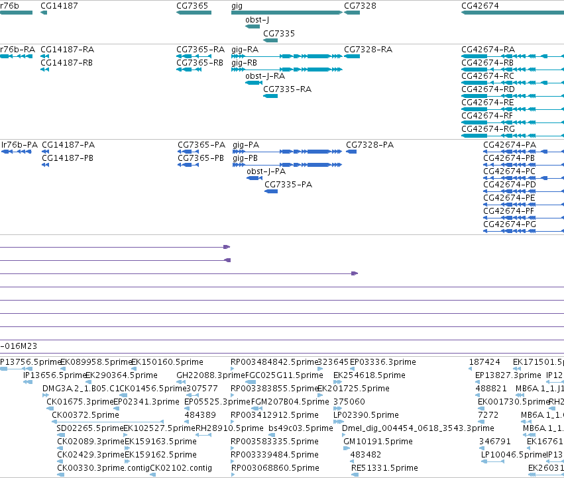Select EST EP03336.3prime
The height and width of the screenshot is (478, 564).
pyautogui.click(x=382, y=362)
